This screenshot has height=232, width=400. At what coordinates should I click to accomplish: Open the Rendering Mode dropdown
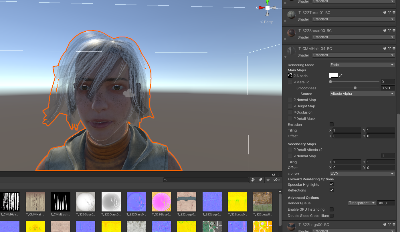point(362,65)
